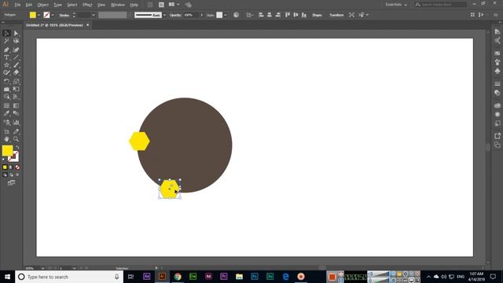
Task: Open the Essentials workspace switcher
Action: [x=396, y=5]
